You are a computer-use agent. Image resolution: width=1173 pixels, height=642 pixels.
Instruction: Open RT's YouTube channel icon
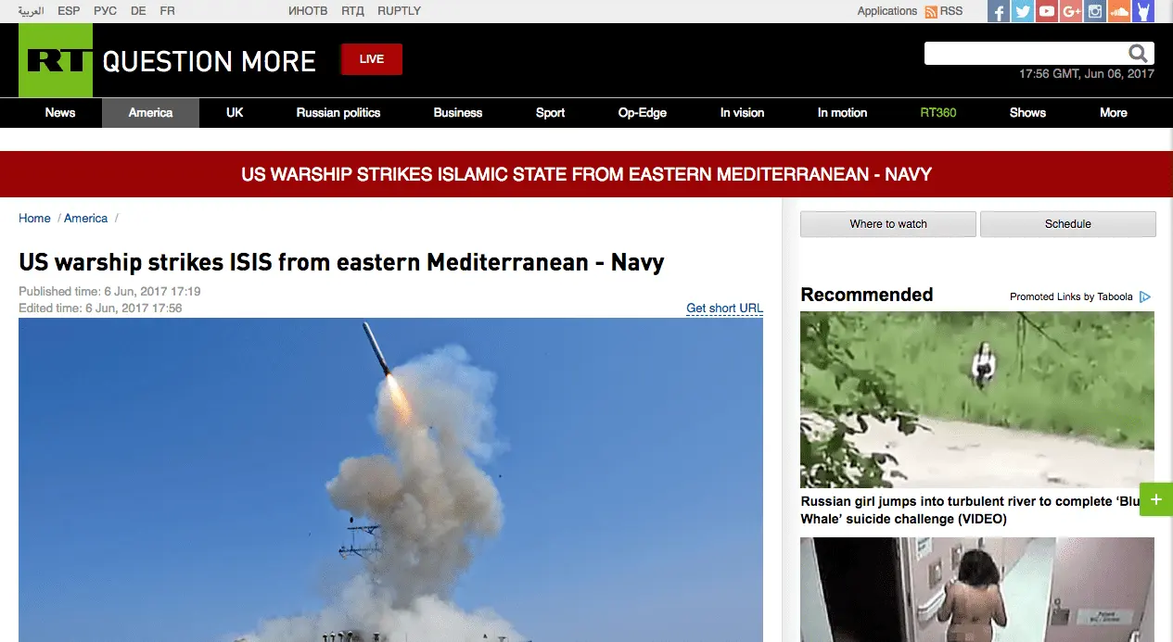point(1047,11)
